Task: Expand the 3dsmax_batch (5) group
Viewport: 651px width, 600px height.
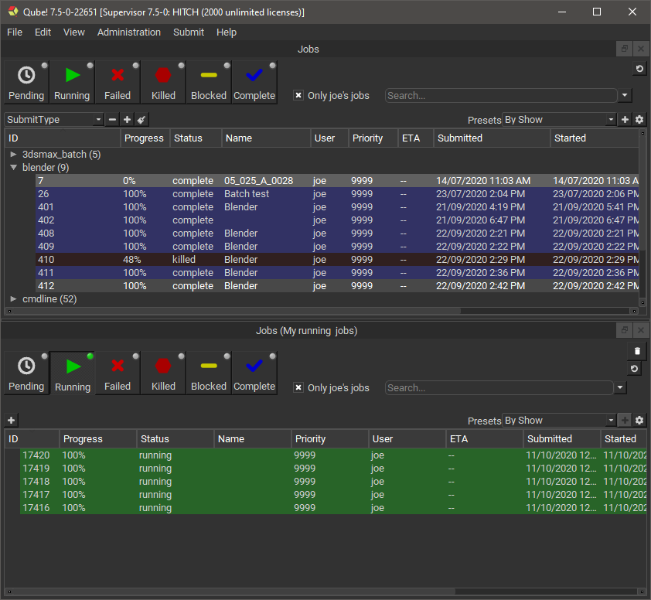Action: point(13,155)
